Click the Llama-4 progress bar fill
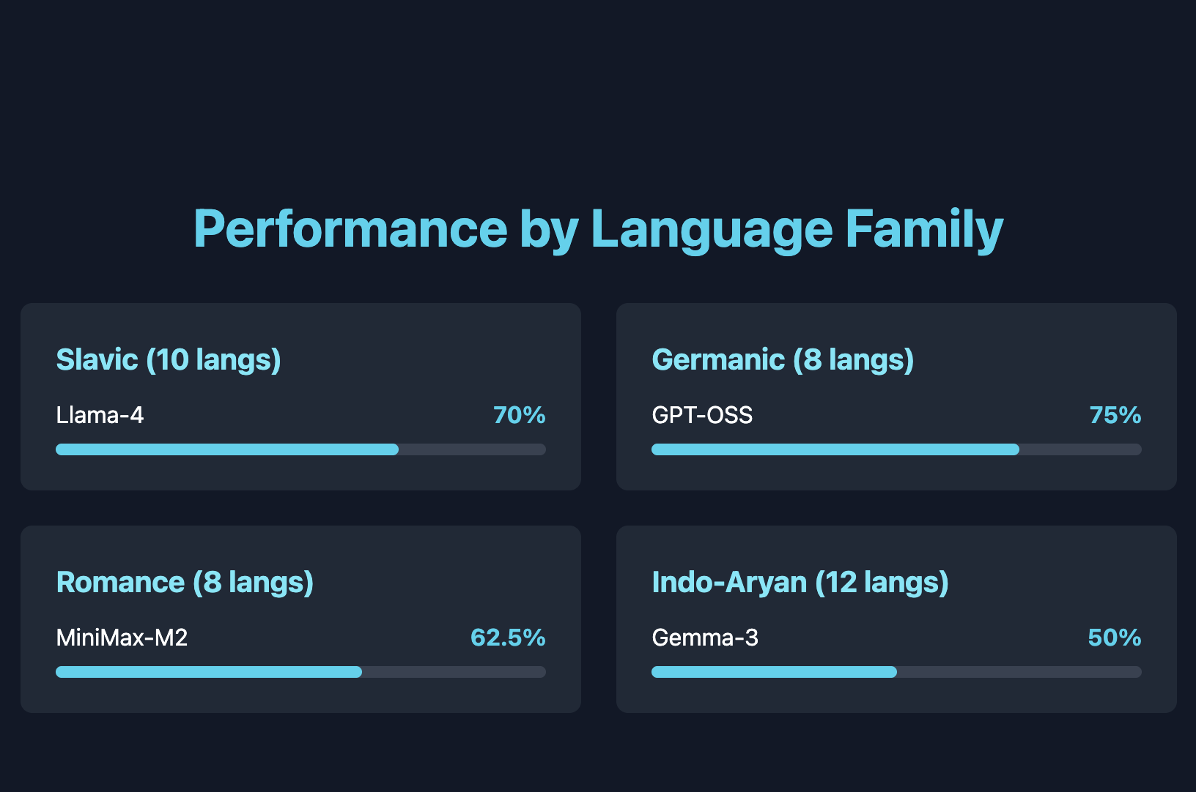This screenshot has width=1196, height=792. point(227,449)
